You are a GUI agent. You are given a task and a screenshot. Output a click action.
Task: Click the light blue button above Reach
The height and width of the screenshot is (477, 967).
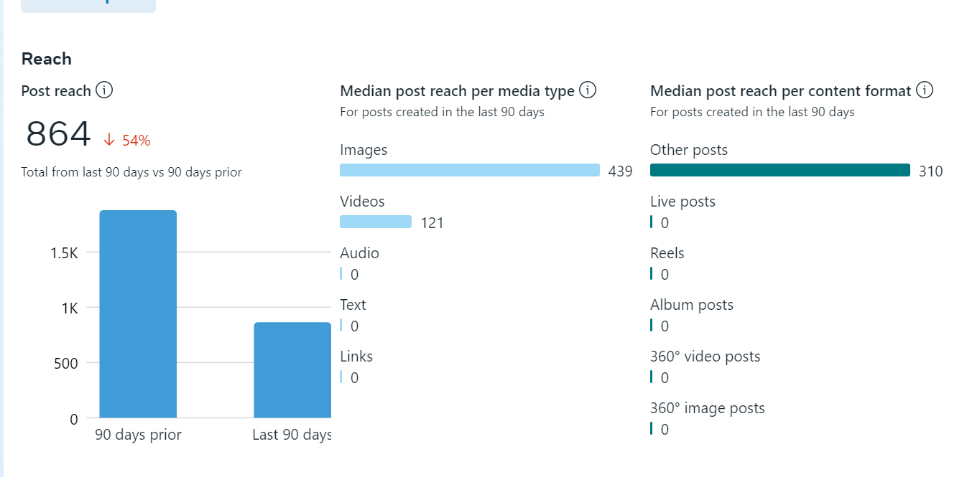coord(88,5)
